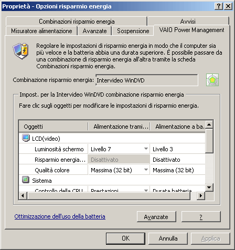Click the list's scroll up arrow
This screenshot has height=250, width=235.
click(209, 124)
